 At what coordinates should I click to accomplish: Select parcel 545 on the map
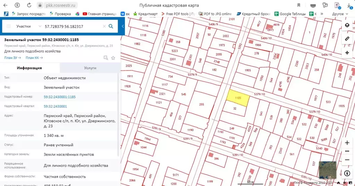184,94
